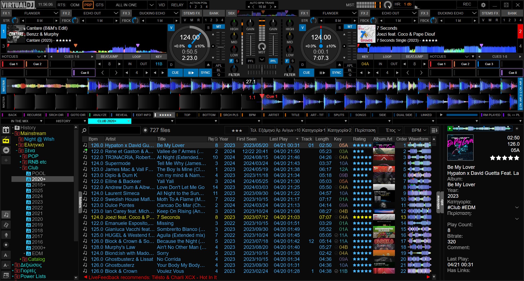The image size is (524, 281).
Task: Trigger Cue 3 hotcue pad on deck 2
Action: click(488, 64)
